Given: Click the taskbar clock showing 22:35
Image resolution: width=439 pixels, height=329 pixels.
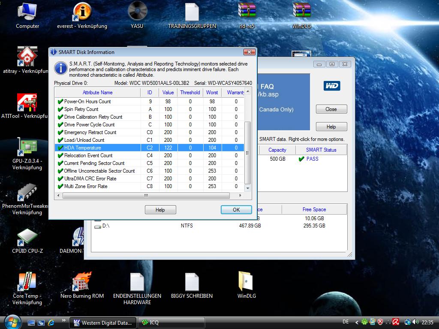Looking at the screenshot, I should click(x=427, y=323).
